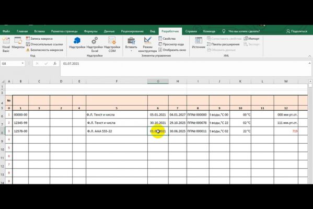Click the XML Импорт button

pyautogui.click(x=252, y=39)
